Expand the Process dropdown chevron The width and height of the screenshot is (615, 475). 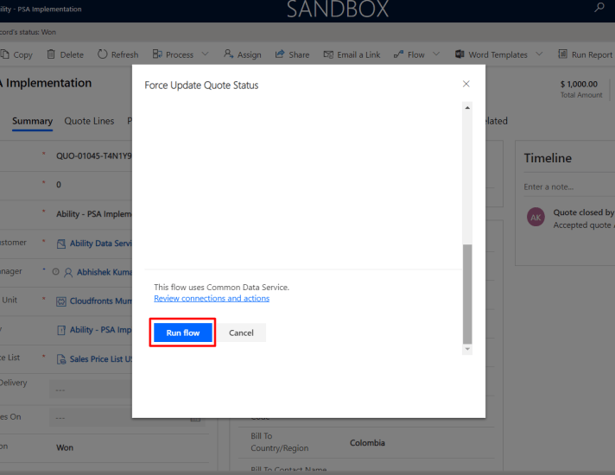coord(205,54)
